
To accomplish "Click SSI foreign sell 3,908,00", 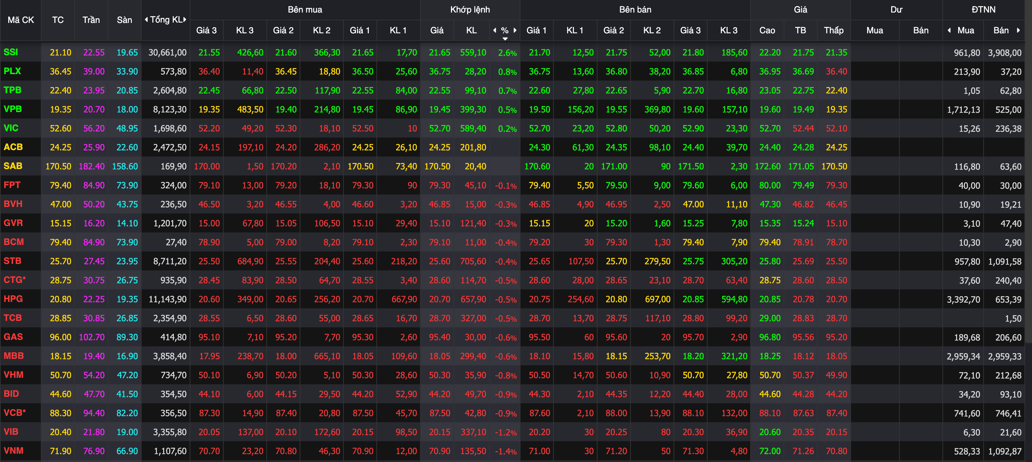I will [x=1004, y=52].
